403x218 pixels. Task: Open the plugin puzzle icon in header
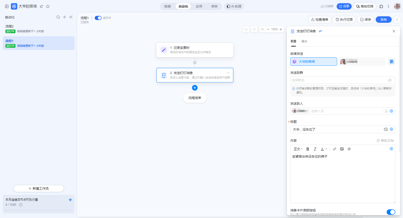[x=381, y=6]
